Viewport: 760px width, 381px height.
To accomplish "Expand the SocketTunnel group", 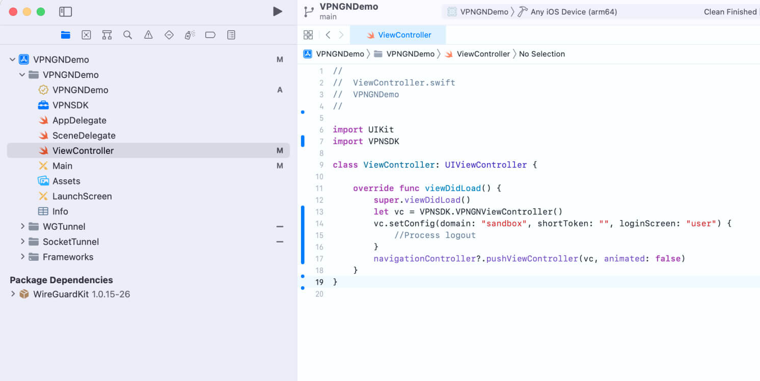I will tap(22, 241).
